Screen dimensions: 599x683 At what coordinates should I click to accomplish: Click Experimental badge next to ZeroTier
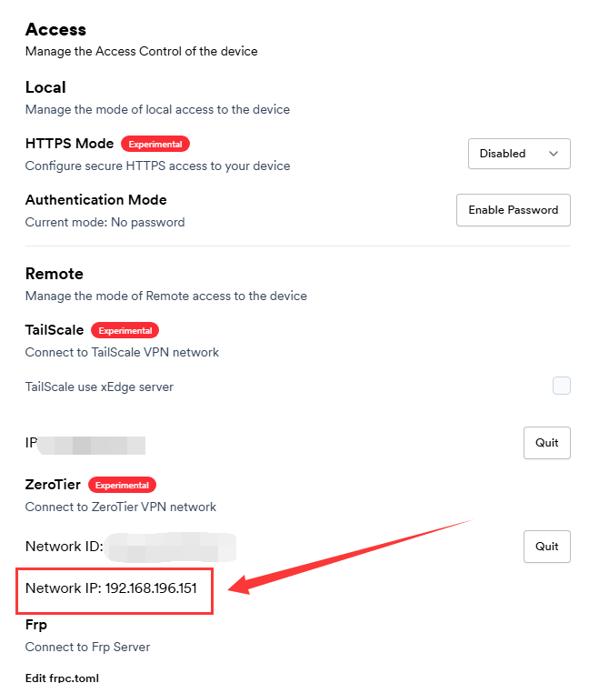coord(122,485)
